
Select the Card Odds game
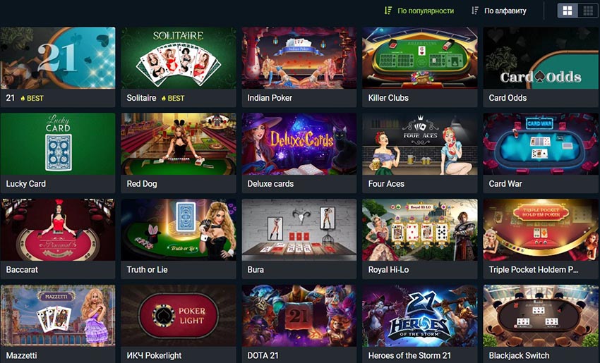(x=541, y=67)
